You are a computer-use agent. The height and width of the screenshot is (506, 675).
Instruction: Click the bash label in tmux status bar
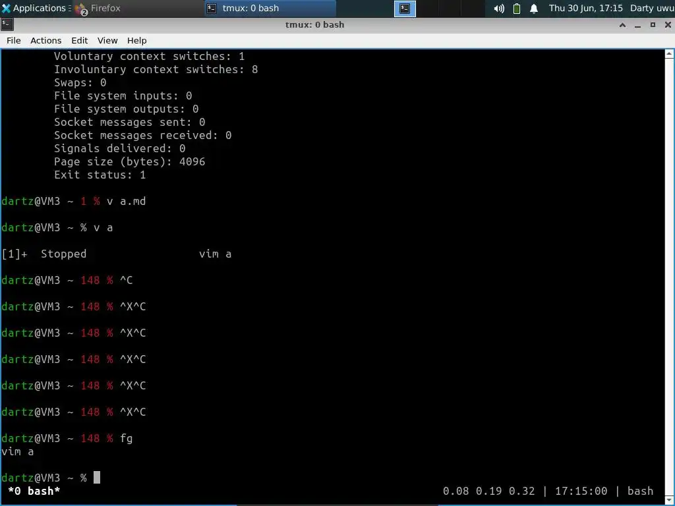coord(640,491)
